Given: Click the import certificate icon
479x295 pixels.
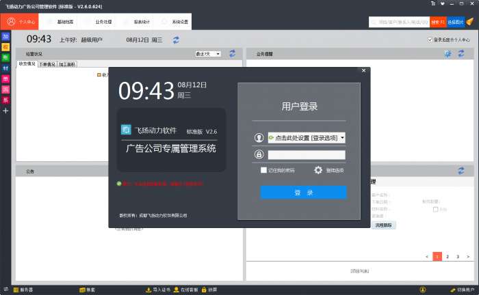Looking at the screenshot, I should [x=148, y=290].
